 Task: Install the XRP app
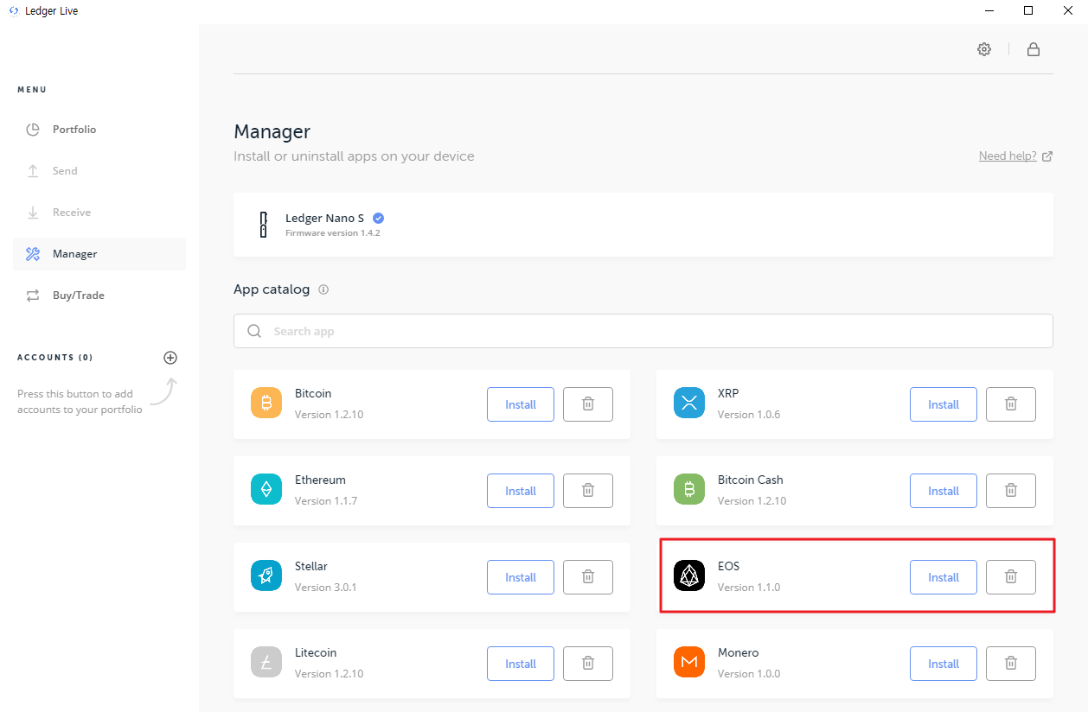944,404
